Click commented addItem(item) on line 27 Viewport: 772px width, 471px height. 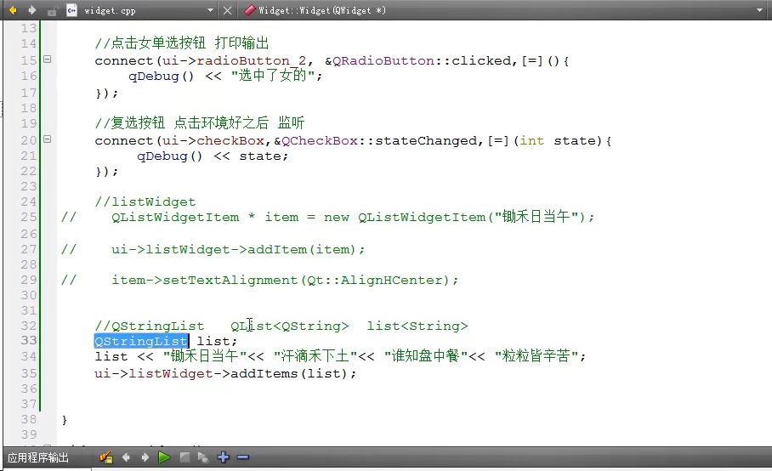(x=301, y=249)
